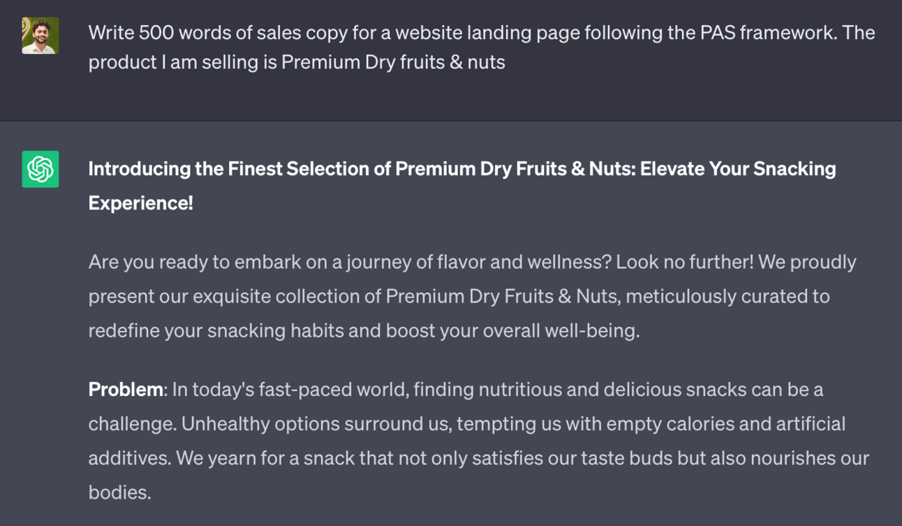The height and width of the screenshot is (526, 902).
Task: Click 'Premium Dry fruits & nuts' in user prompt
Action: pyautogui.click(x=393, y=62)
